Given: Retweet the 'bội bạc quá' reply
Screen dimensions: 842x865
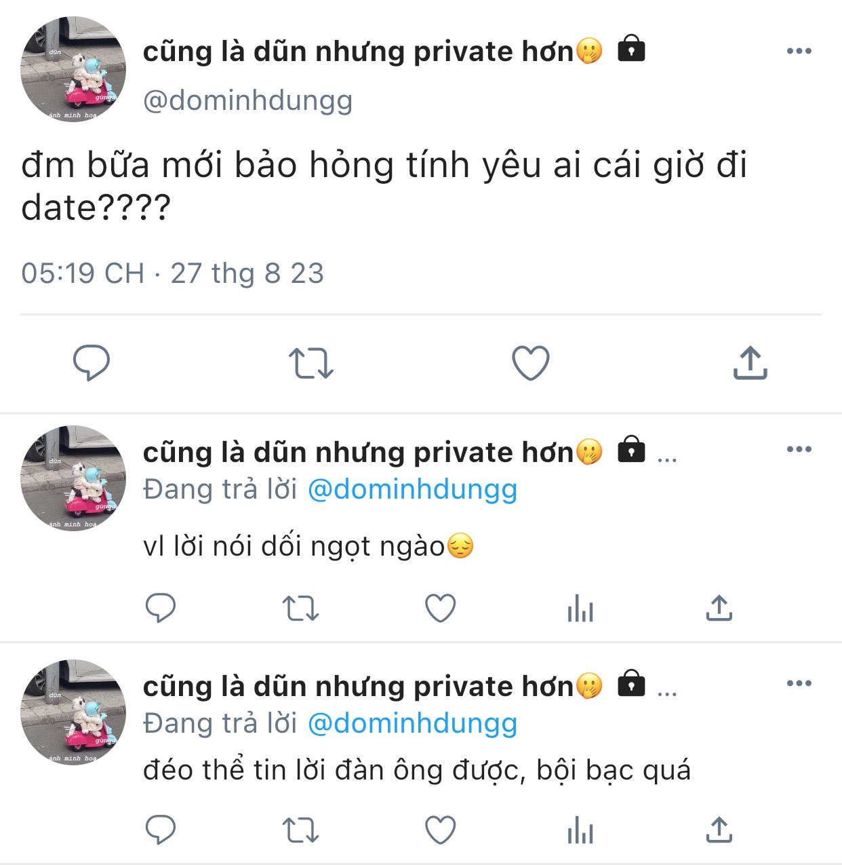Looking at the screenshot, I should (300, 830).
